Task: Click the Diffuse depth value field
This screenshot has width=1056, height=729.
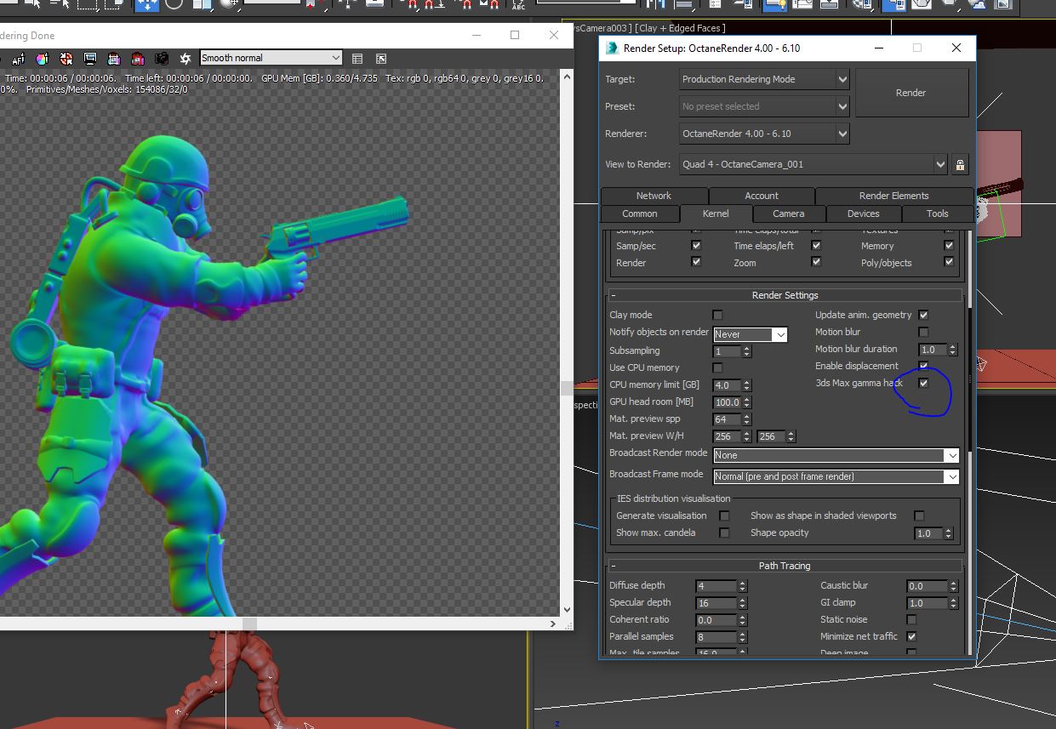Action: click(x=715, y=585)
